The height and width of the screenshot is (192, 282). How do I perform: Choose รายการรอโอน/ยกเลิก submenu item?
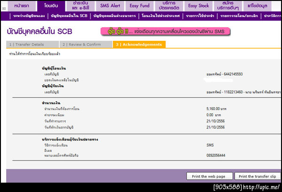click(x=239, y=16)
